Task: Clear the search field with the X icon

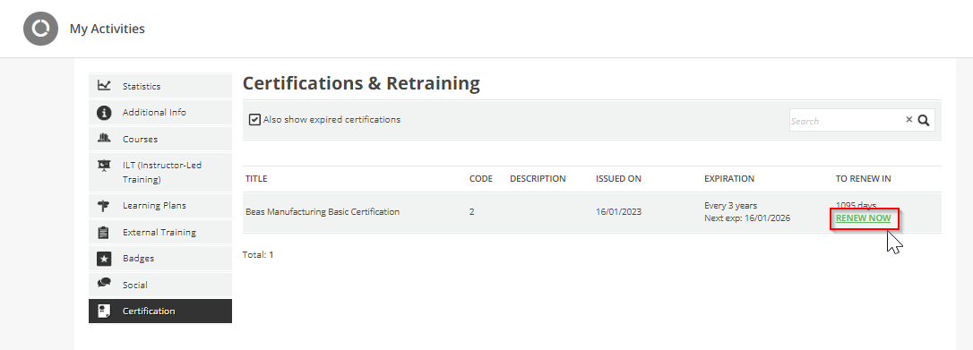Action: pyautogui.click(x=908, y=120)
